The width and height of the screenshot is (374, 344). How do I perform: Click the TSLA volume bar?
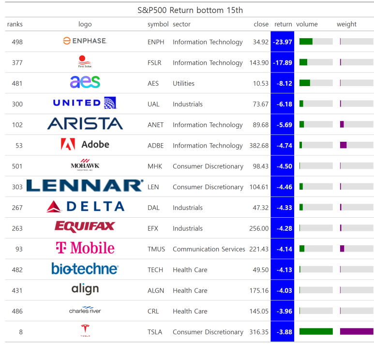coord(316,331)
